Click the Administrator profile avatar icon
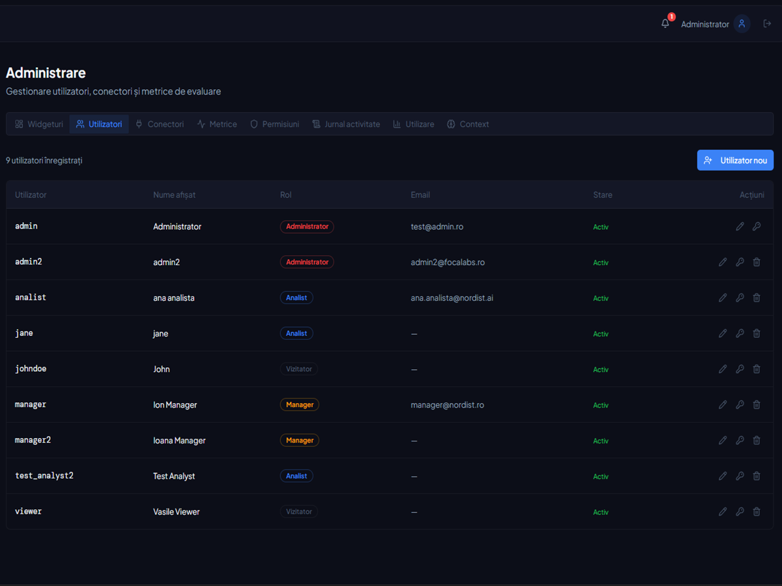This screenshot has width=782, height=586. coord(742,23)
